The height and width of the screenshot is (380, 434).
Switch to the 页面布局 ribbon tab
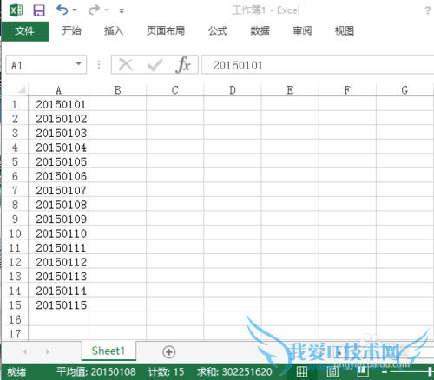pyautogui.click(x=166, y=30)
